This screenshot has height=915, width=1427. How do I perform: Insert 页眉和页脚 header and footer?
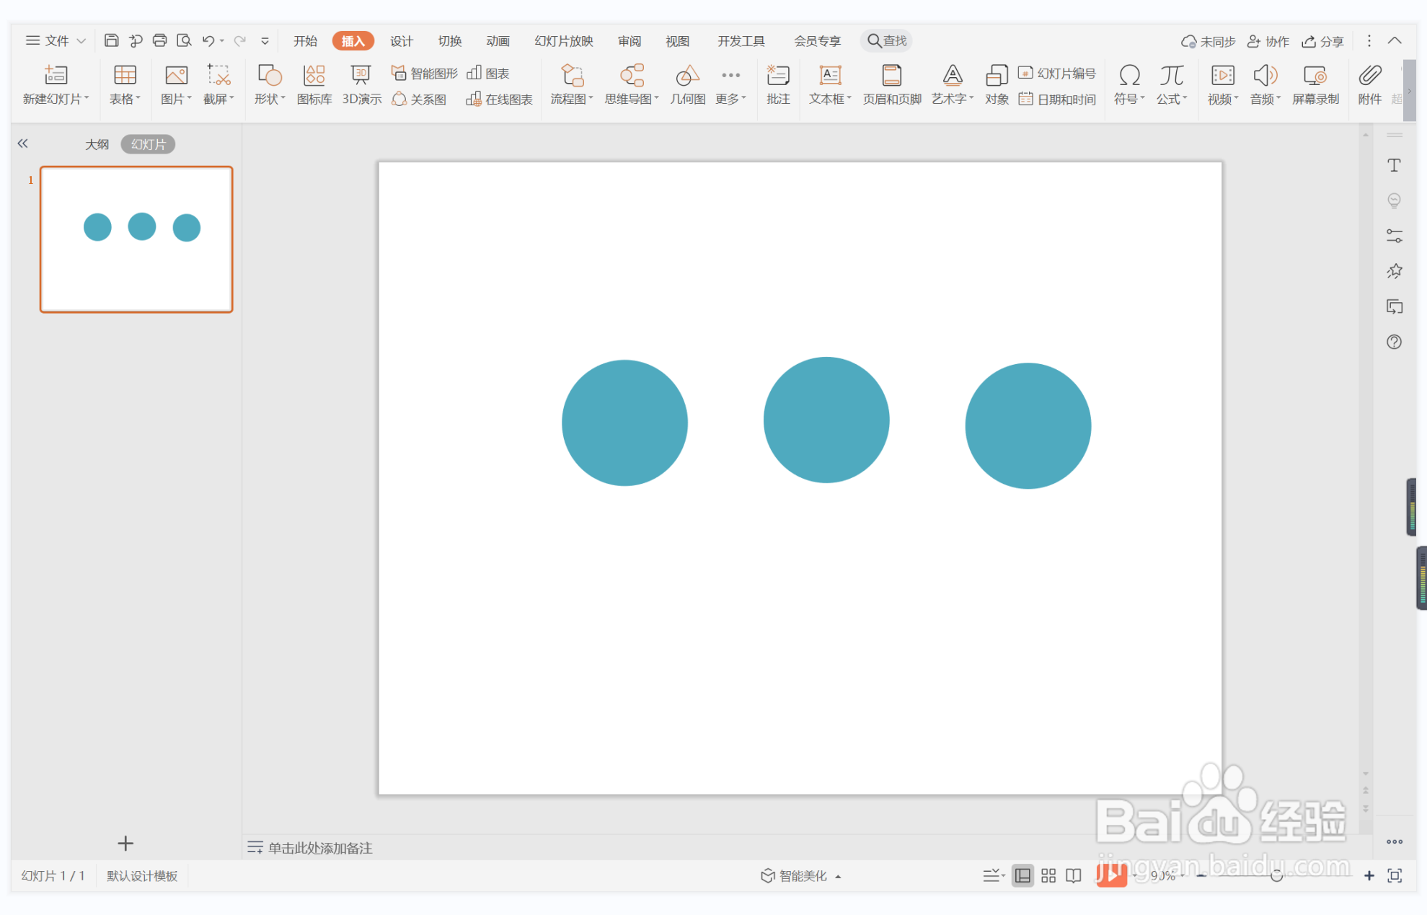point(891,84)
